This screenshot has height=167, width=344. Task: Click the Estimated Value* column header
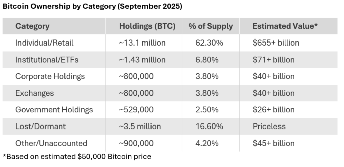[285, 26]
